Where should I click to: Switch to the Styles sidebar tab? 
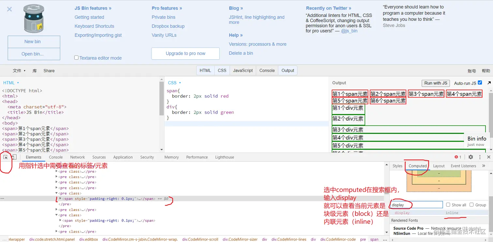pyautogui.click(x=397, y=166)
